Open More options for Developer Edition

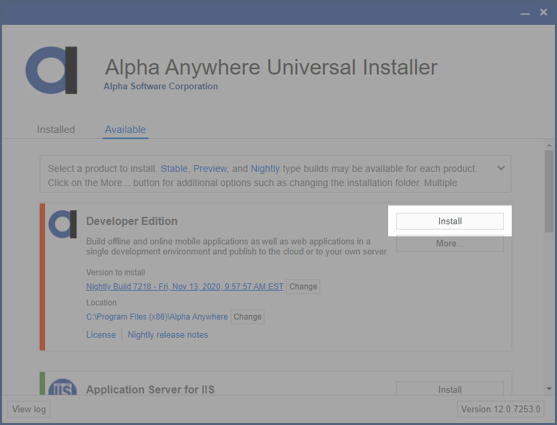450,244
